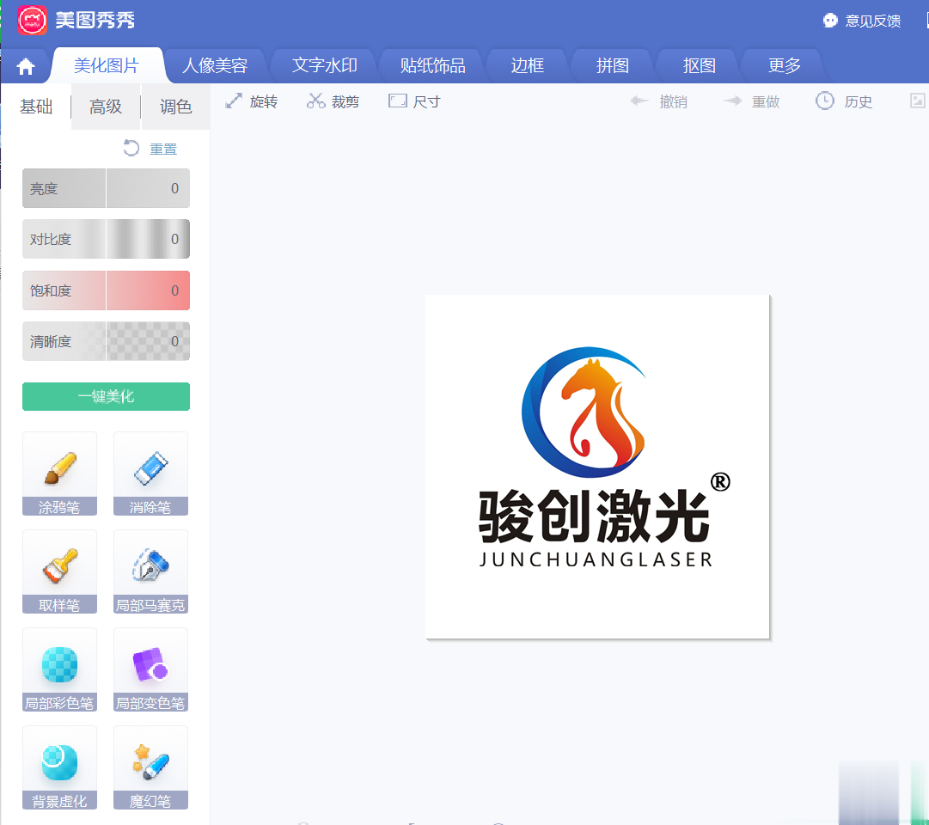Adjust the 清晰度 sharpness slider

(106, 341)
